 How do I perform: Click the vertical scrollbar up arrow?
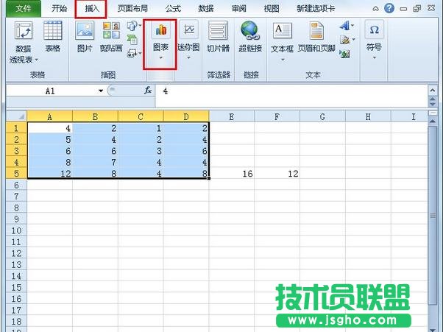point(432,121)
